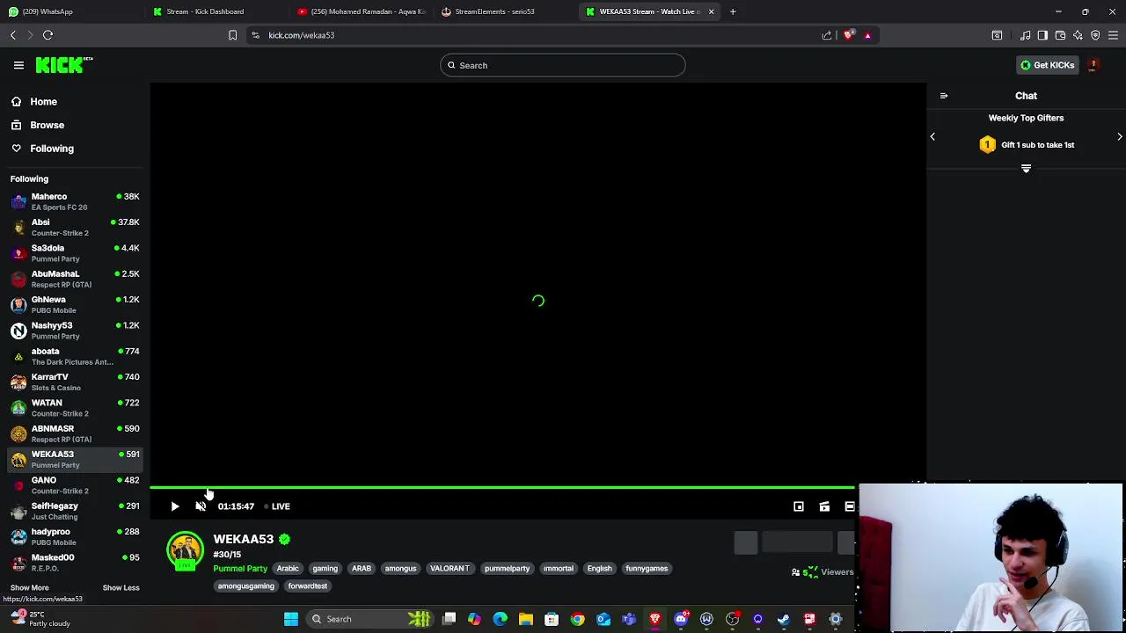The width and height of the screenshot is (1126, 633).
Task: Select the funnygames tag
Action: click(x=647, y=569)
